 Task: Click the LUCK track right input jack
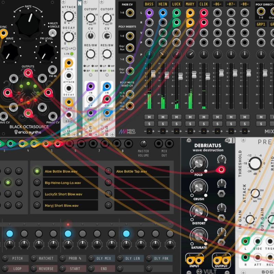[x=176, y=23]
